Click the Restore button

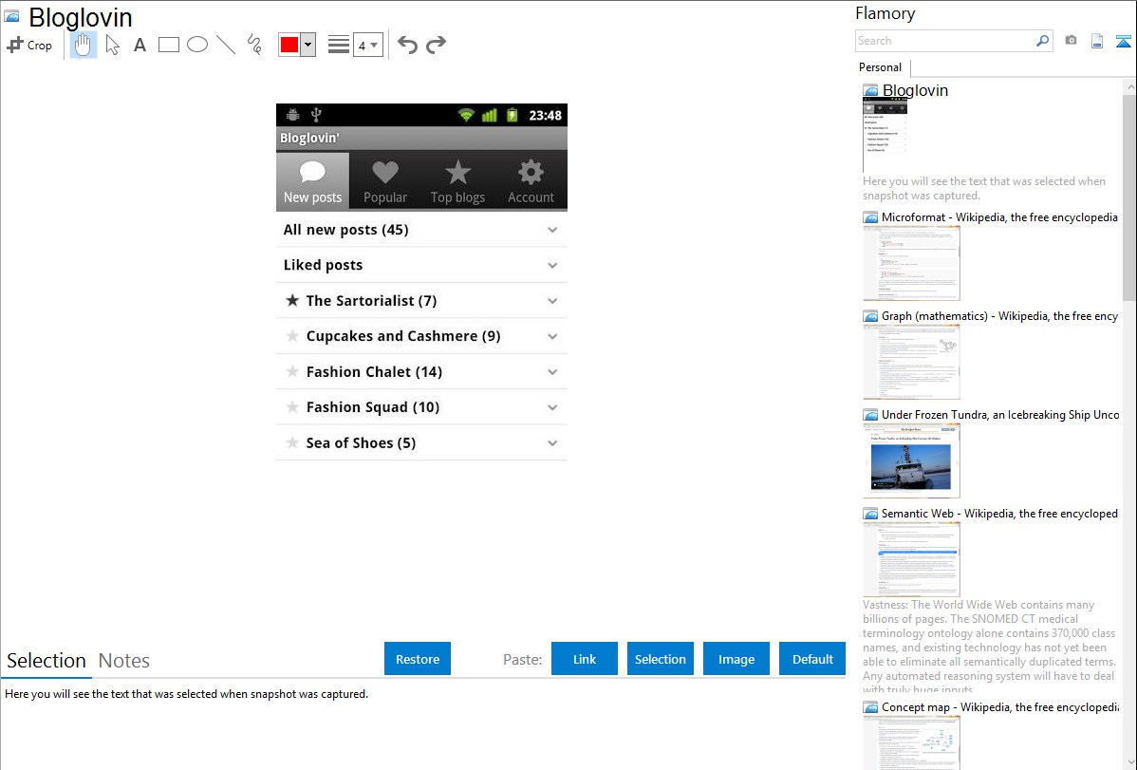tap(418, 659)
